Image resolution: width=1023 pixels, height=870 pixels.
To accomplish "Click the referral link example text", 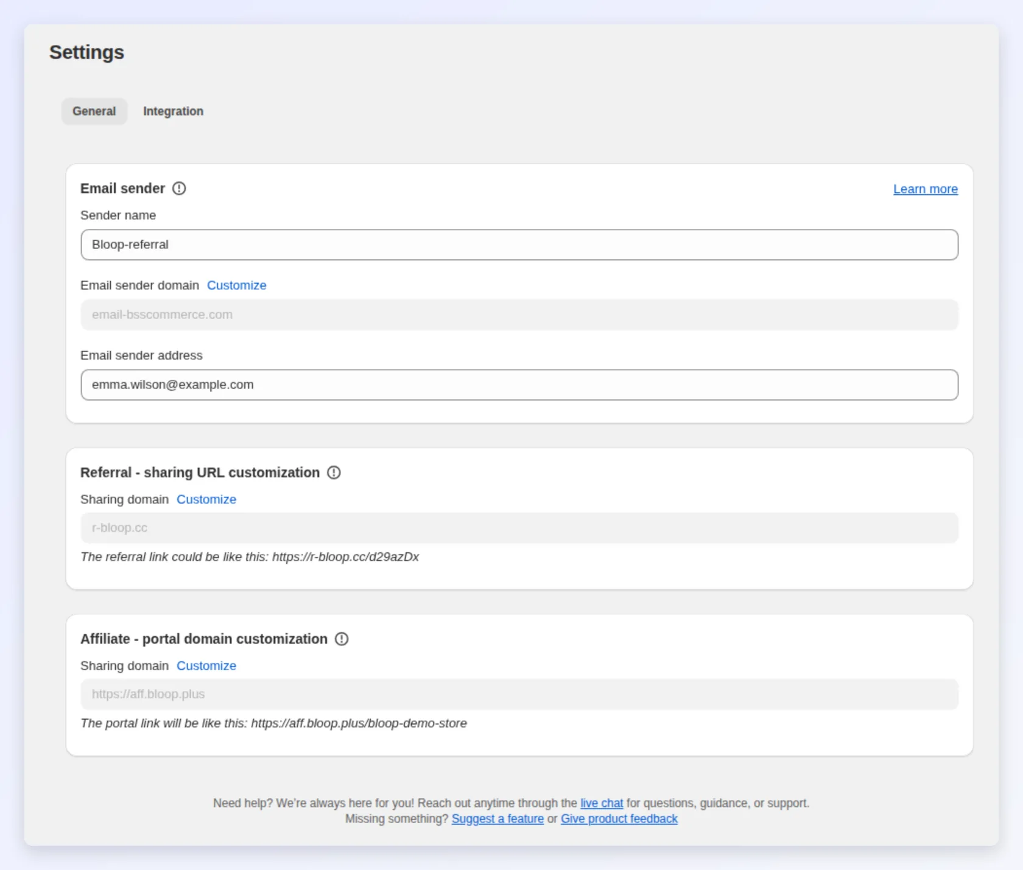I will click(250, 557).
